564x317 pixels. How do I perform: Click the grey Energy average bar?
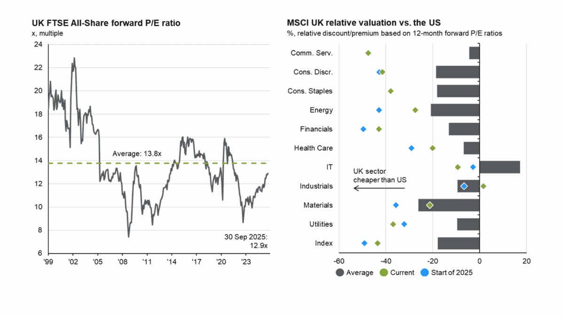pyautogui.click(x=455, y=110)
